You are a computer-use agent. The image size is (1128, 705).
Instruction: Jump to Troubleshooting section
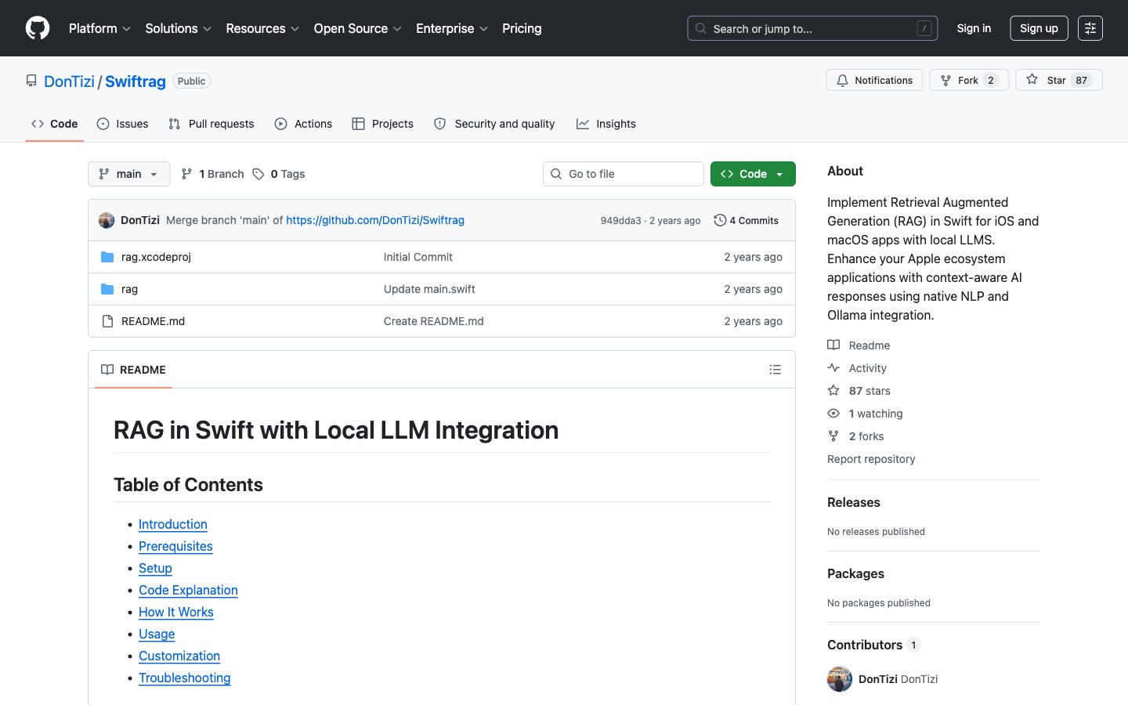click(x=185, y=678)
